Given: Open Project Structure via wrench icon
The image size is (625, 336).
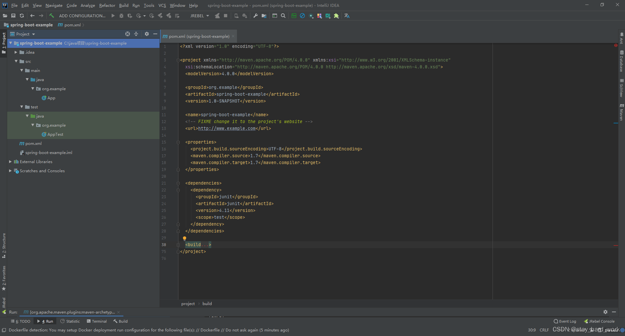Looking at the screenshot, I should coord(256,16).
